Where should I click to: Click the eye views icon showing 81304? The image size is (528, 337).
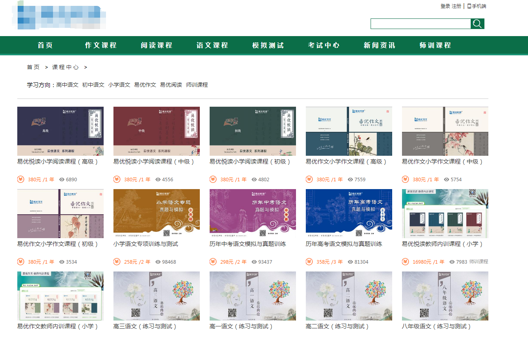tap(350, 262)
